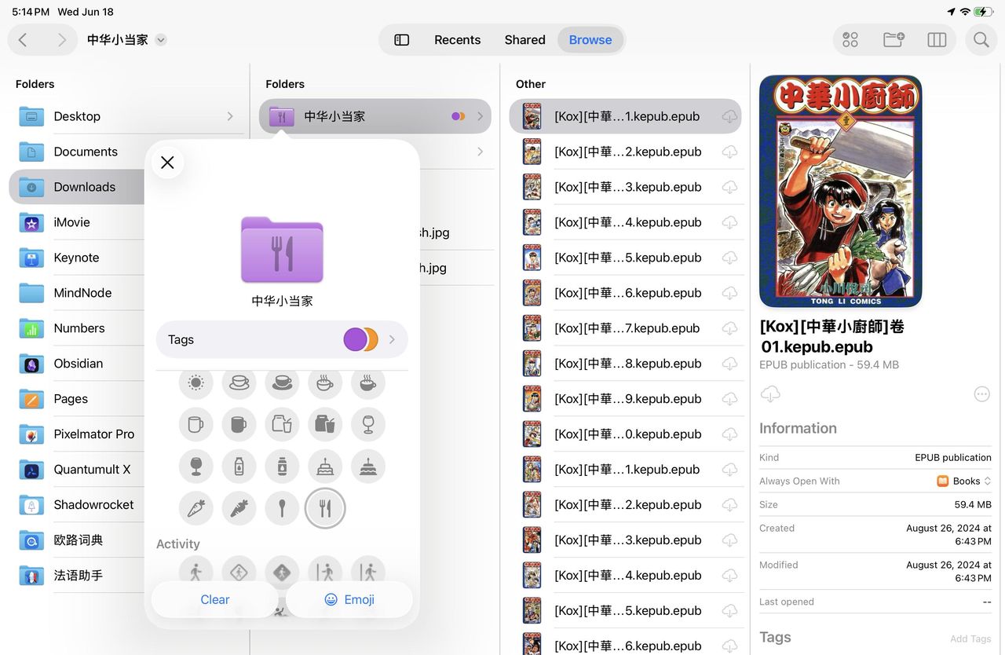This screenshot has width=1005, height=655.
Task: Tap the Emoji button
Action: pos(349,599)
